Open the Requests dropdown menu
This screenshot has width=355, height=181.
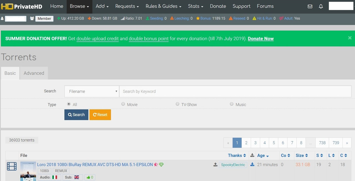[x=127, y=6]
